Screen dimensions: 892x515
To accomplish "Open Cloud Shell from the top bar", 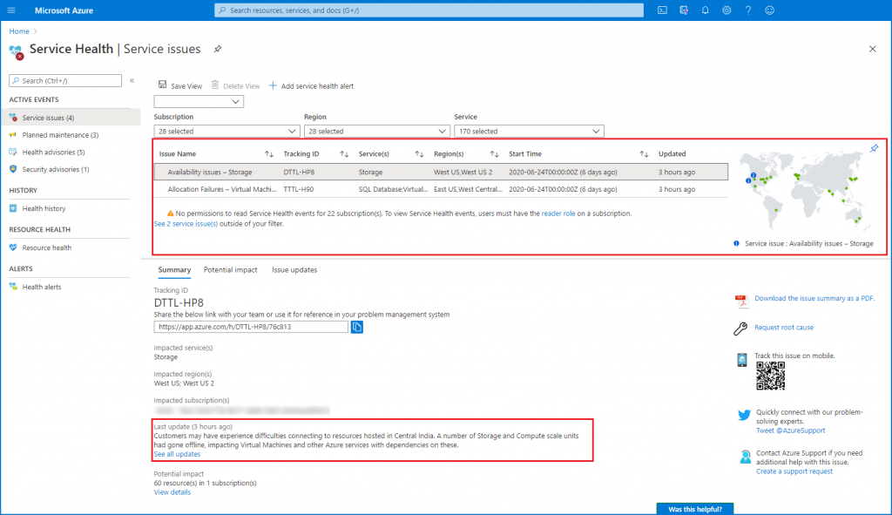I will [x=663, y=10].
